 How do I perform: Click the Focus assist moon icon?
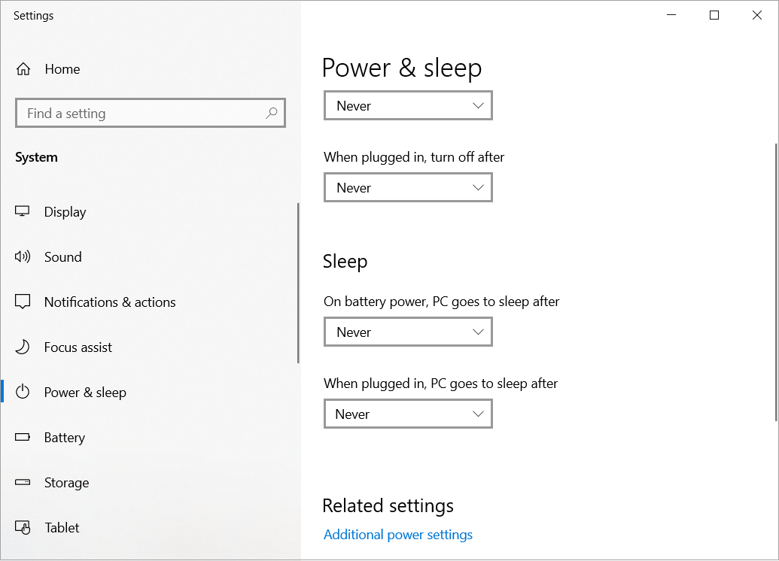(x=23, y=347)
